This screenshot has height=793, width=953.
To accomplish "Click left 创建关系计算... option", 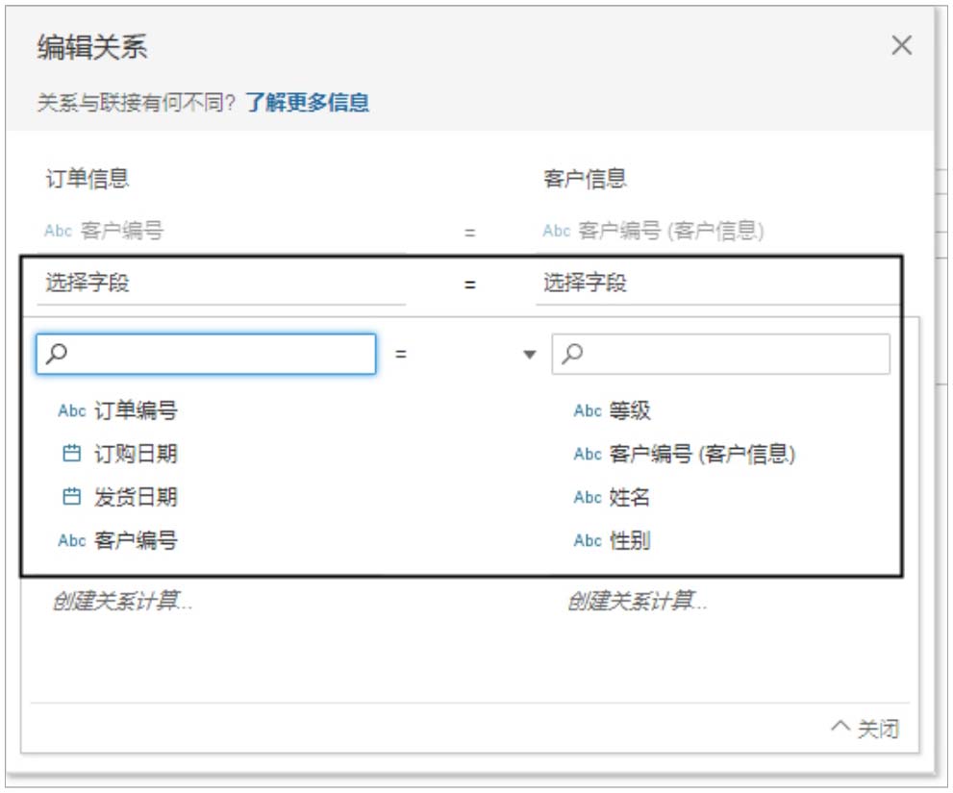I will pos(122,602).
